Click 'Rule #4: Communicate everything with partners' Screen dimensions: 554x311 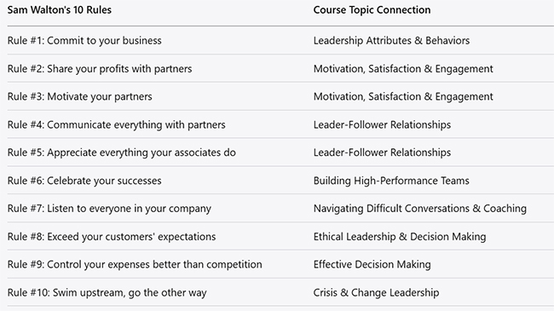pyautogui.click(x=116, y=124)
